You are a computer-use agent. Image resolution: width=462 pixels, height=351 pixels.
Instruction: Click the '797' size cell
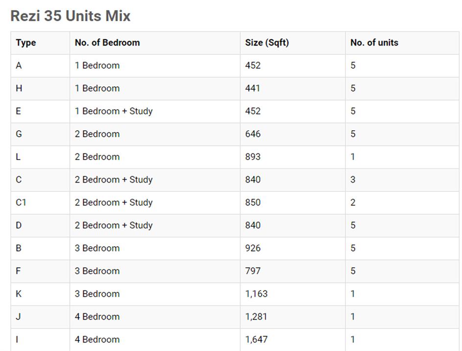pyautogui.click(x=253, y=271)
